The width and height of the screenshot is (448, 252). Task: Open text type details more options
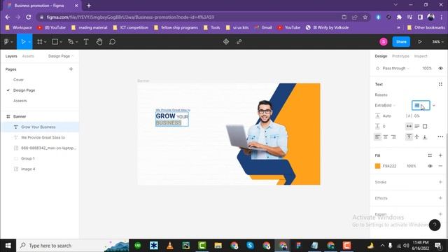tap(440, 137)
